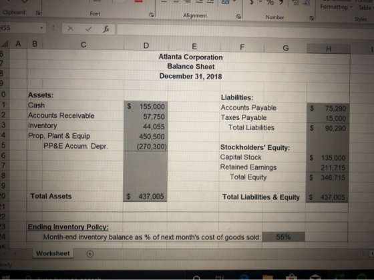Click the Total Assets label cell

pyautogui.click(x=51, y=196)
